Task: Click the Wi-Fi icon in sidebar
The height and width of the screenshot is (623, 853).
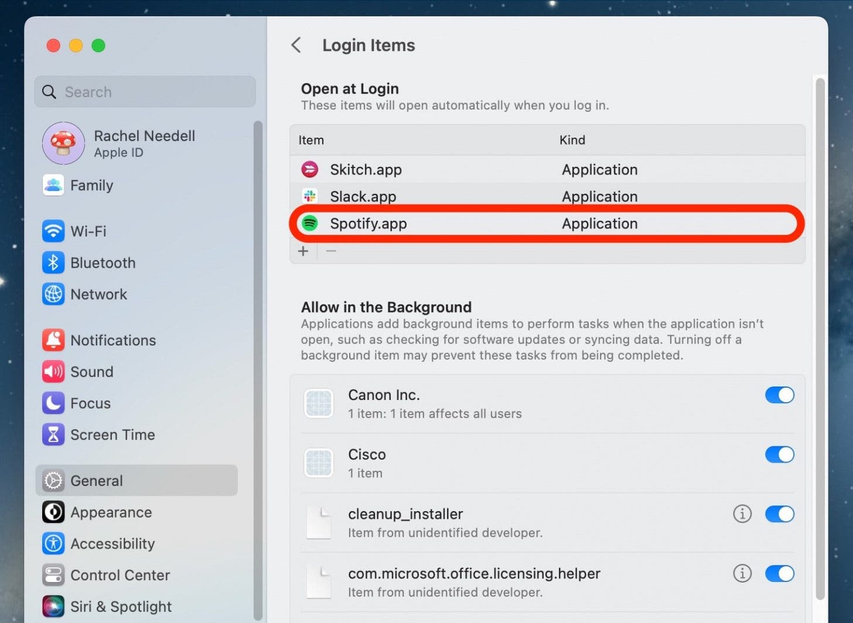Action: (x=53, y=231)
